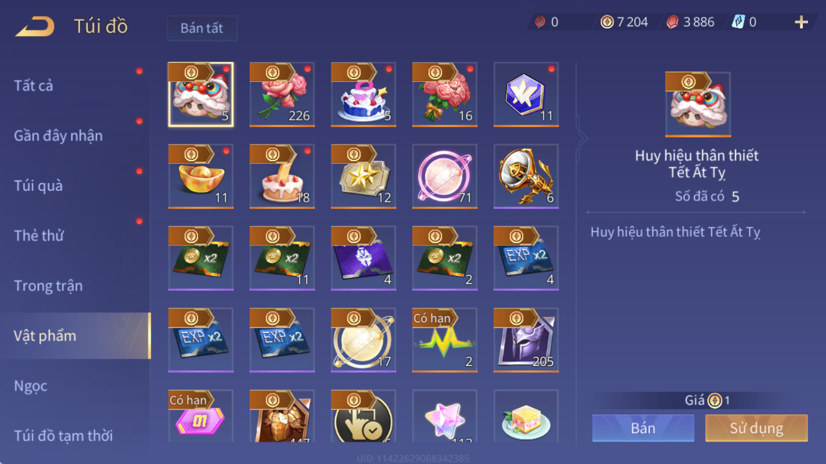Select the golden trumpet speaker item
The height and width of the screenshot is (464, 826).
coord(526,176)
